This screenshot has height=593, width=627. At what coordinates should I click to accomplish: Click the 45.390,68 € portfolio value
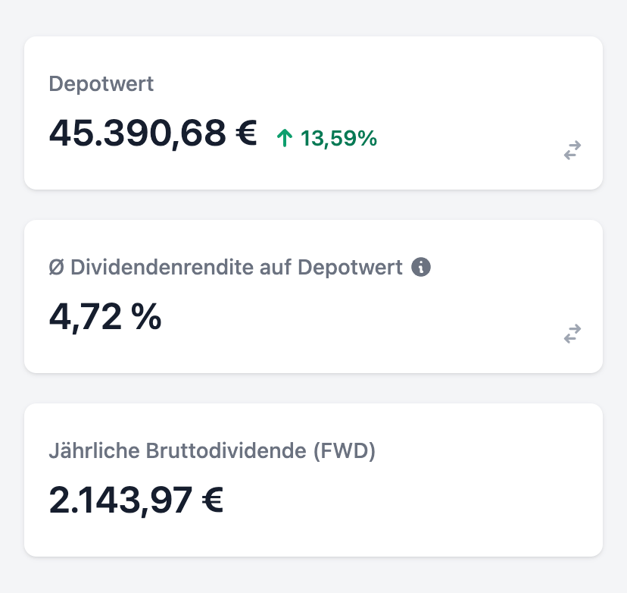tap(151, 133)
